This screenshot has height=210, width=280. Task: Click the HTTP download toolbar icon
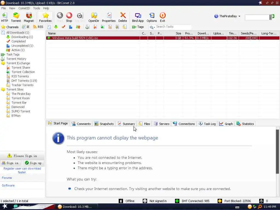coord(4,17)
